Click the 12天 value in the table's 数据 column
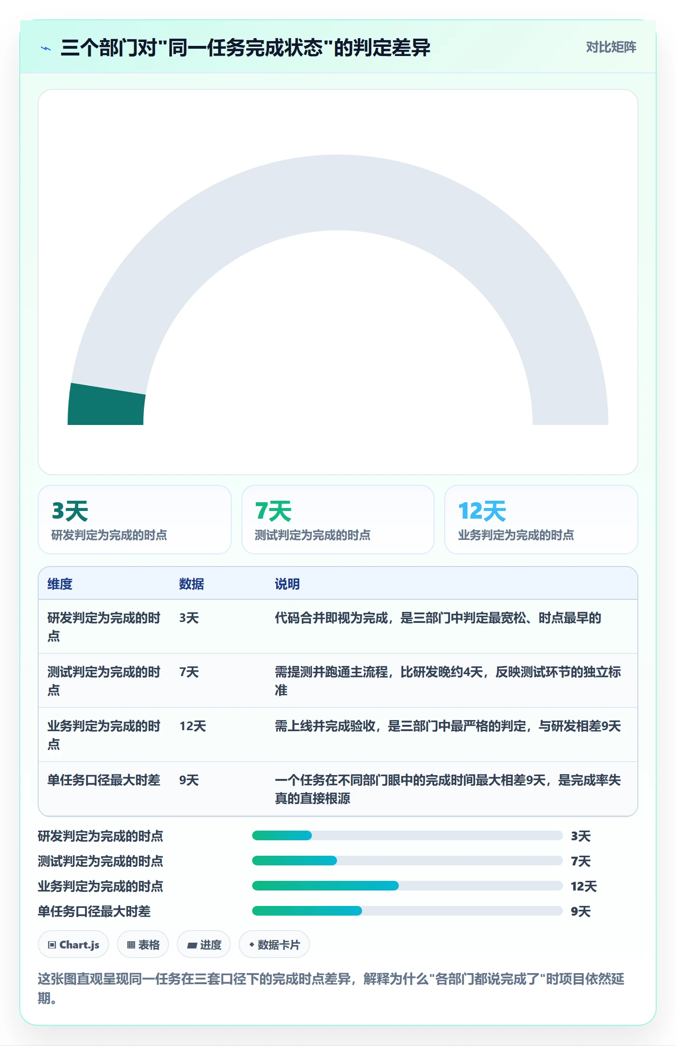 (193, 726)
